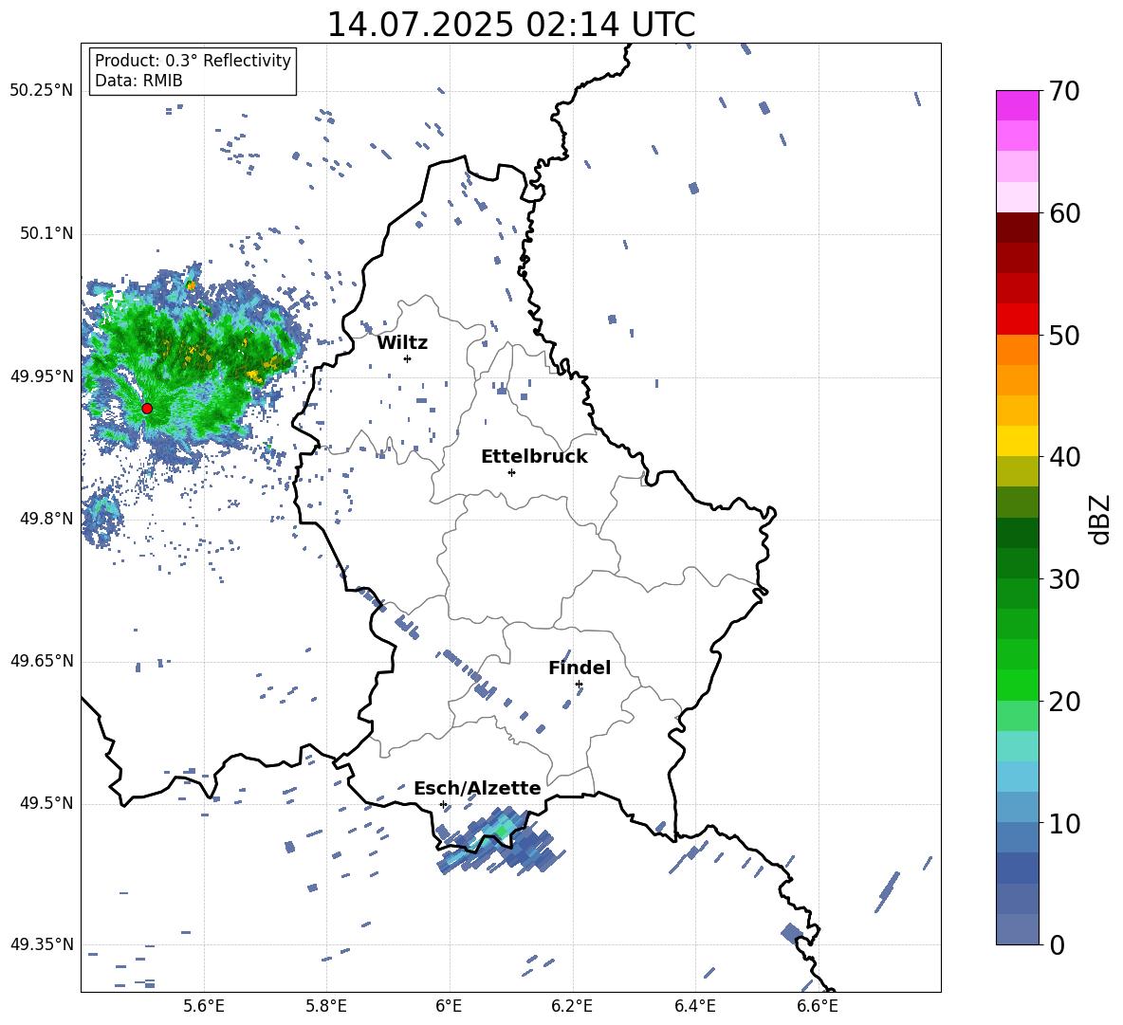Viewport: 1123px width, 1025px height.
Task: Click the Wiltz city label
Action: (x=402, y=343)
